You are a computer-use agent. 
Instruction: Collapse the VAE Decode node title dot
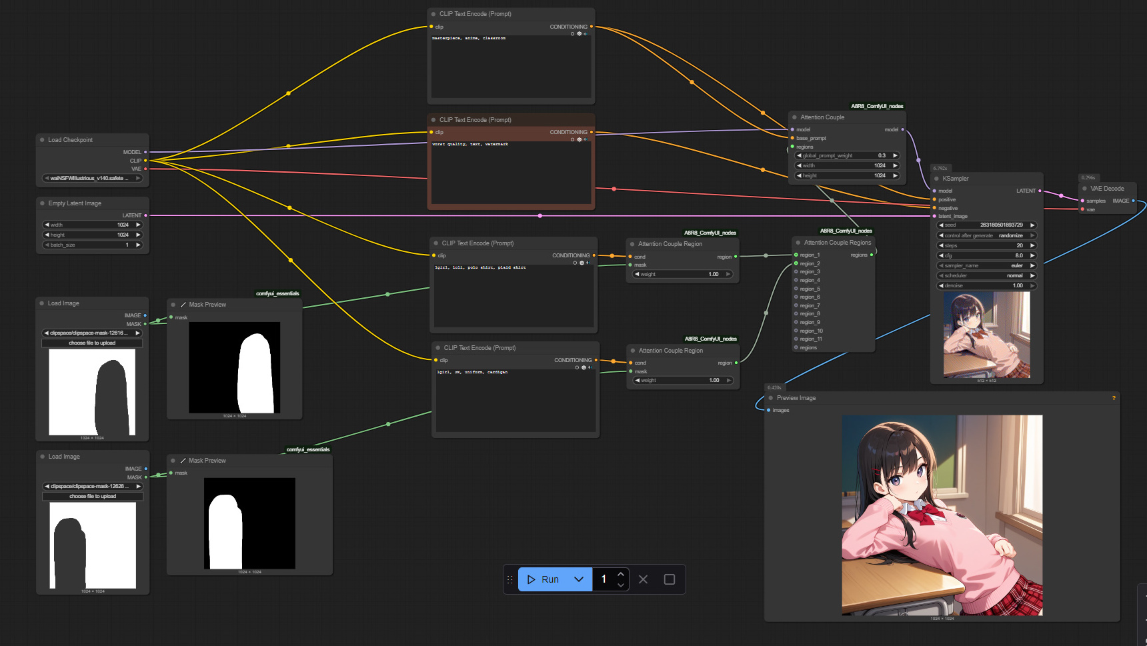pyautogui.click(x=1084, y=189)
